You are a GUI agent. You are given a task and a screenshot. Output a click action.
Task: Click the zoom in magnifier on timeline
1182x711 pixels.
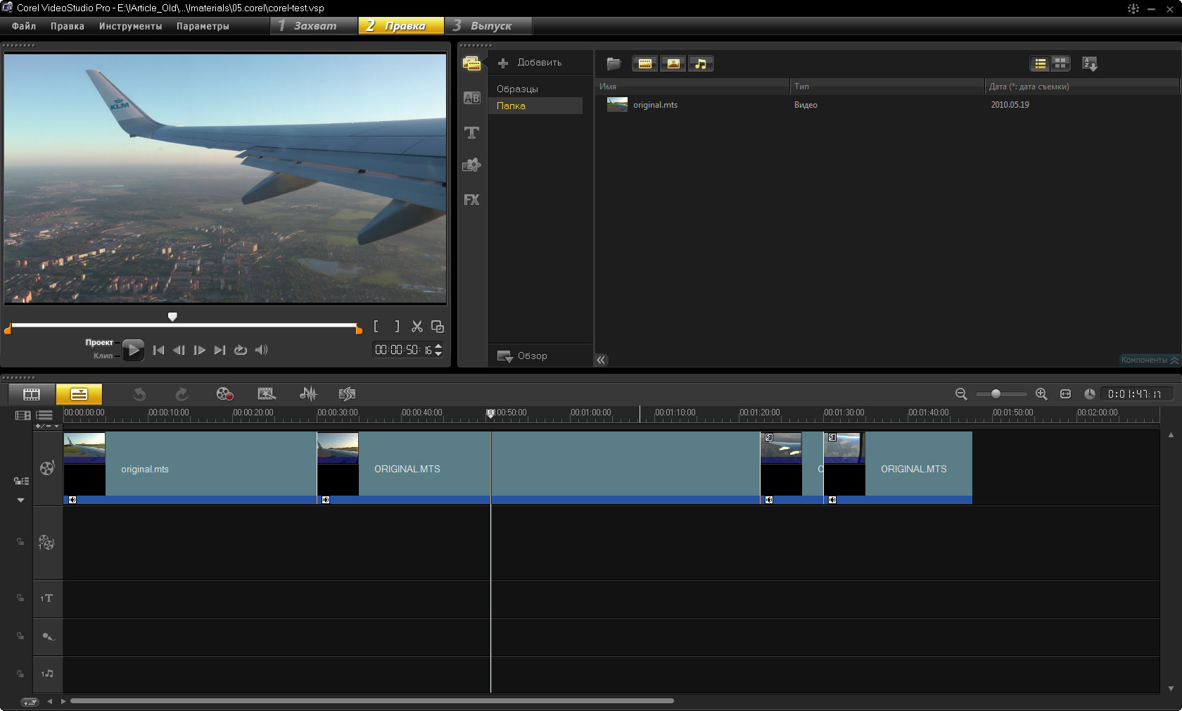tap(1041, 394)
